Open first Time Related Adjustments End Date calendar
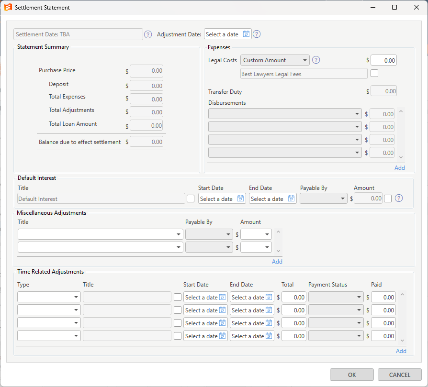 coord(269,297)
